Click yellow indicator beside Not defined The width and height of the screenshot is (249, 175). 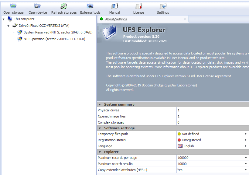pyautogui.click(x=179, y=134)
